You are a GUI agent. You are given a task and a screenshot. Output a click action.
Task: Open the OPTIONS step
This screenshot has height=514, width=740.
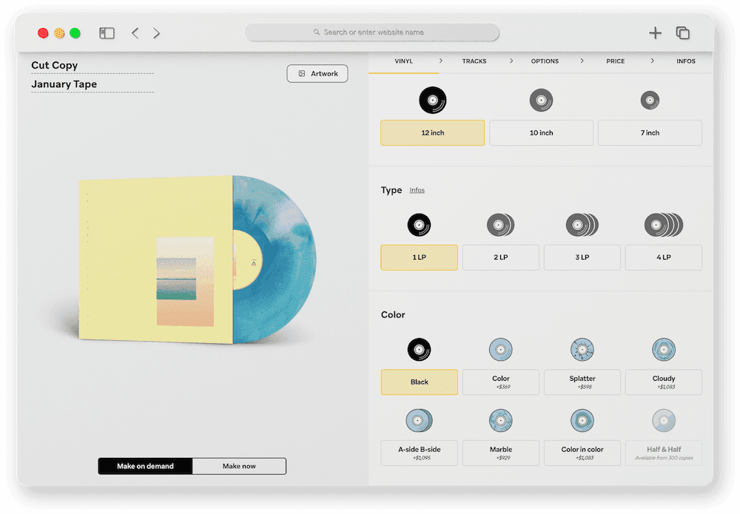coord(544,61)
